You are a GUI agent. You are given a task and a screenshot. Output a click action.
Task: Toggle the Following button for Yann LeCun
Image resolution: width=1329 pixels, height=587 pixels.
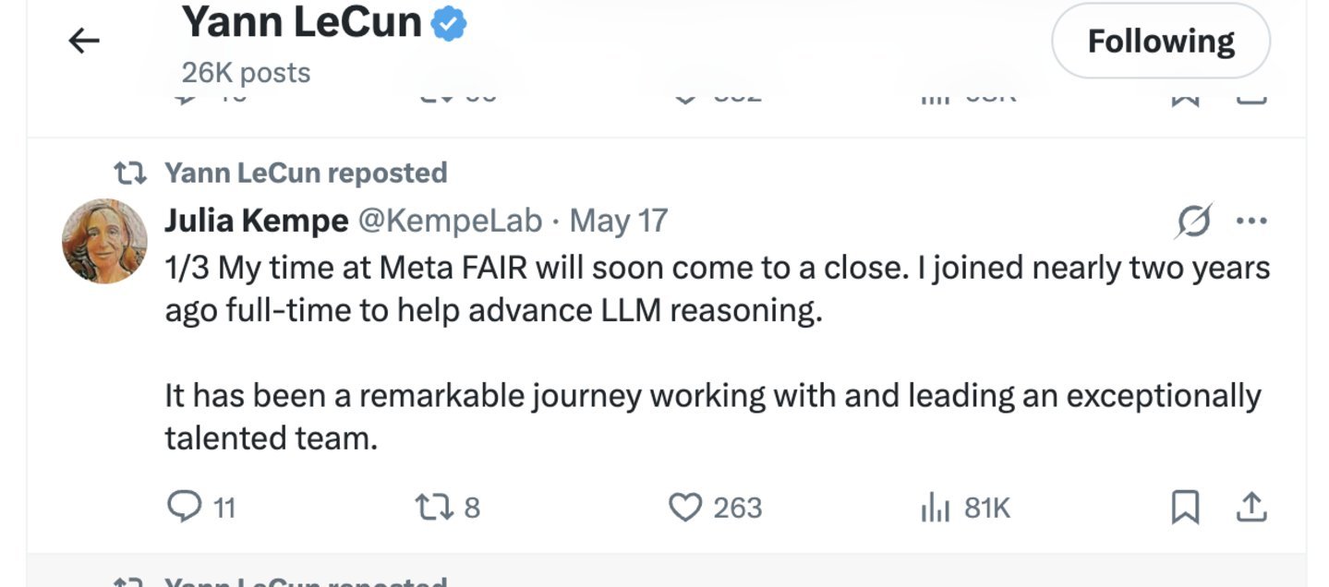coord(1161,41)
